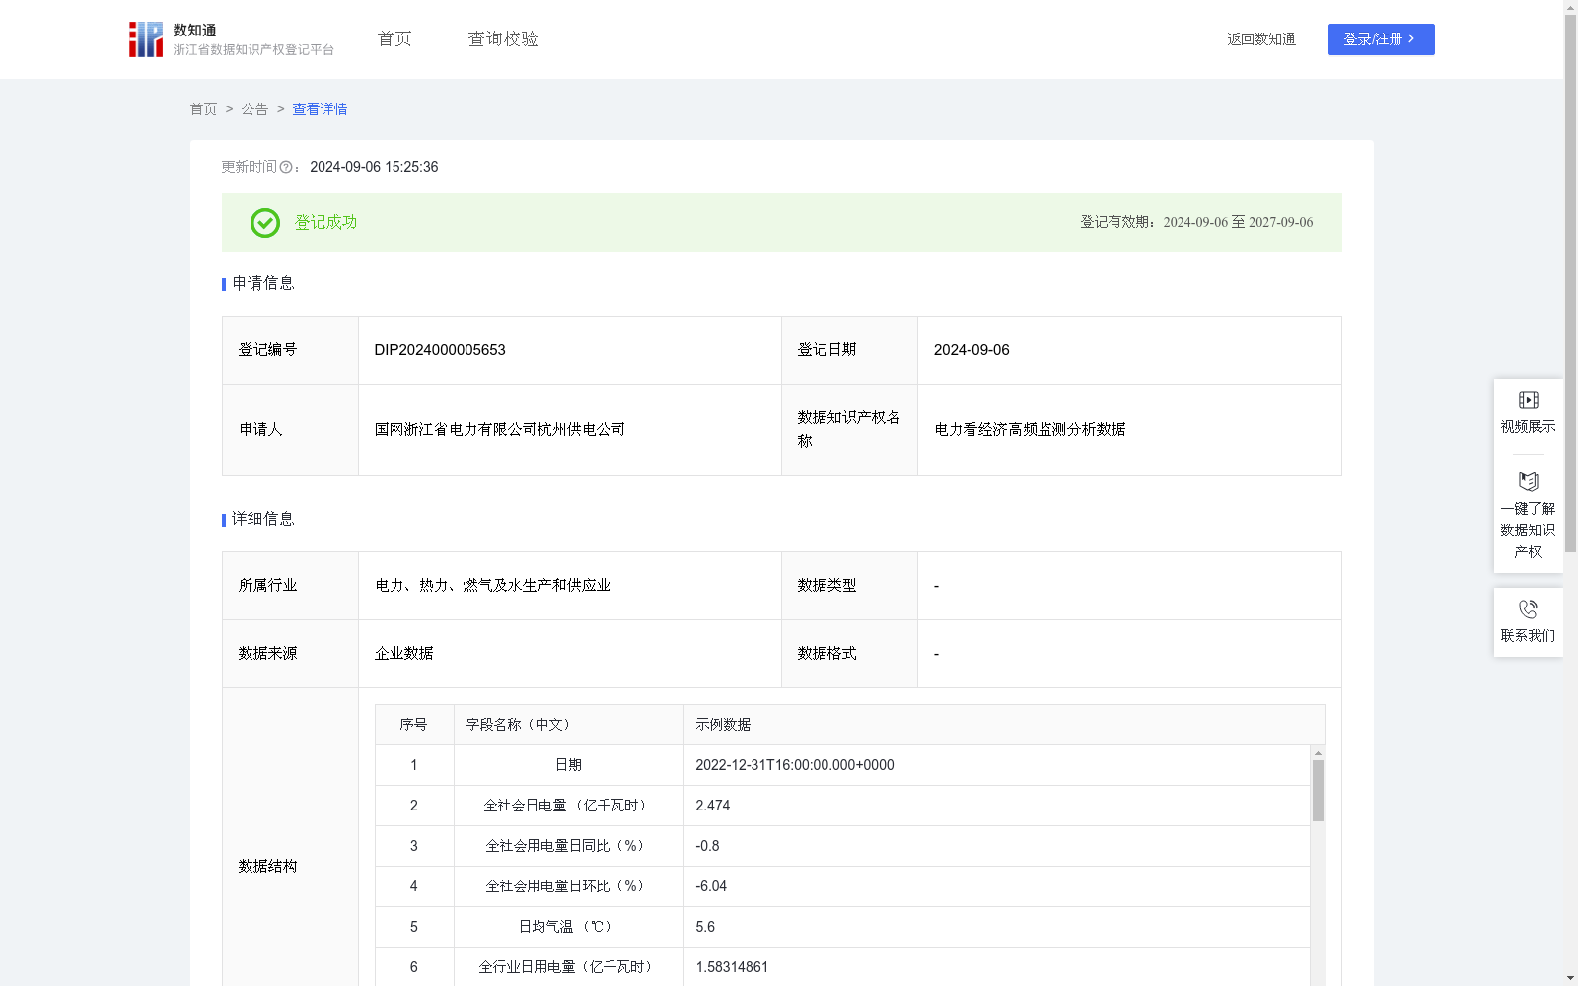Click the 返回数知通 link
The height and width of the screenshot is (986, 1578).
[x=1261, y=39]
